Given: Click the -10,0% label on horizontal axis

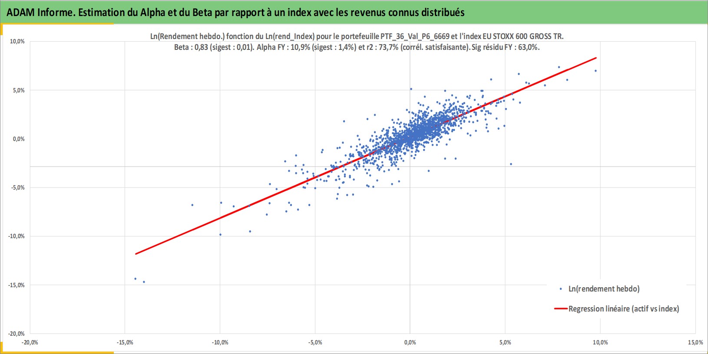Looking at the screenshot, I should pos(220,342).
